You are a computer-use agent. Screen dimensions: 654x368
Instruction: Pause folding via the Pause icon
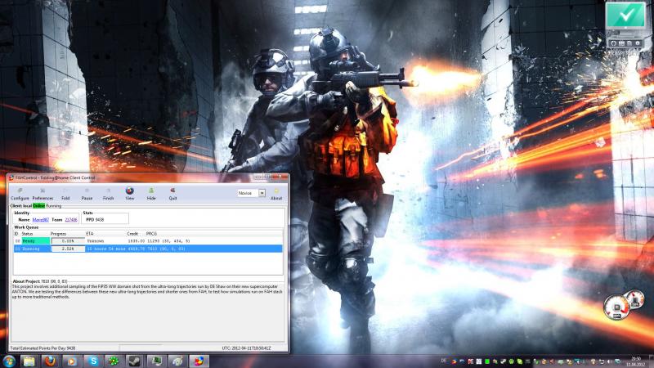[x=87, y=194]
